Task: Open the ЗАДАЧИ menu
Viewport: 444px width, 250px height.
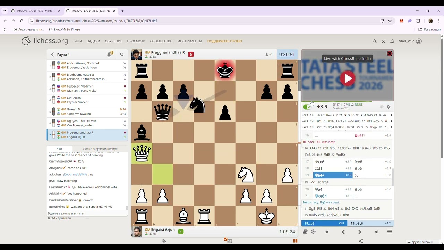Action: tap(94, 41)
